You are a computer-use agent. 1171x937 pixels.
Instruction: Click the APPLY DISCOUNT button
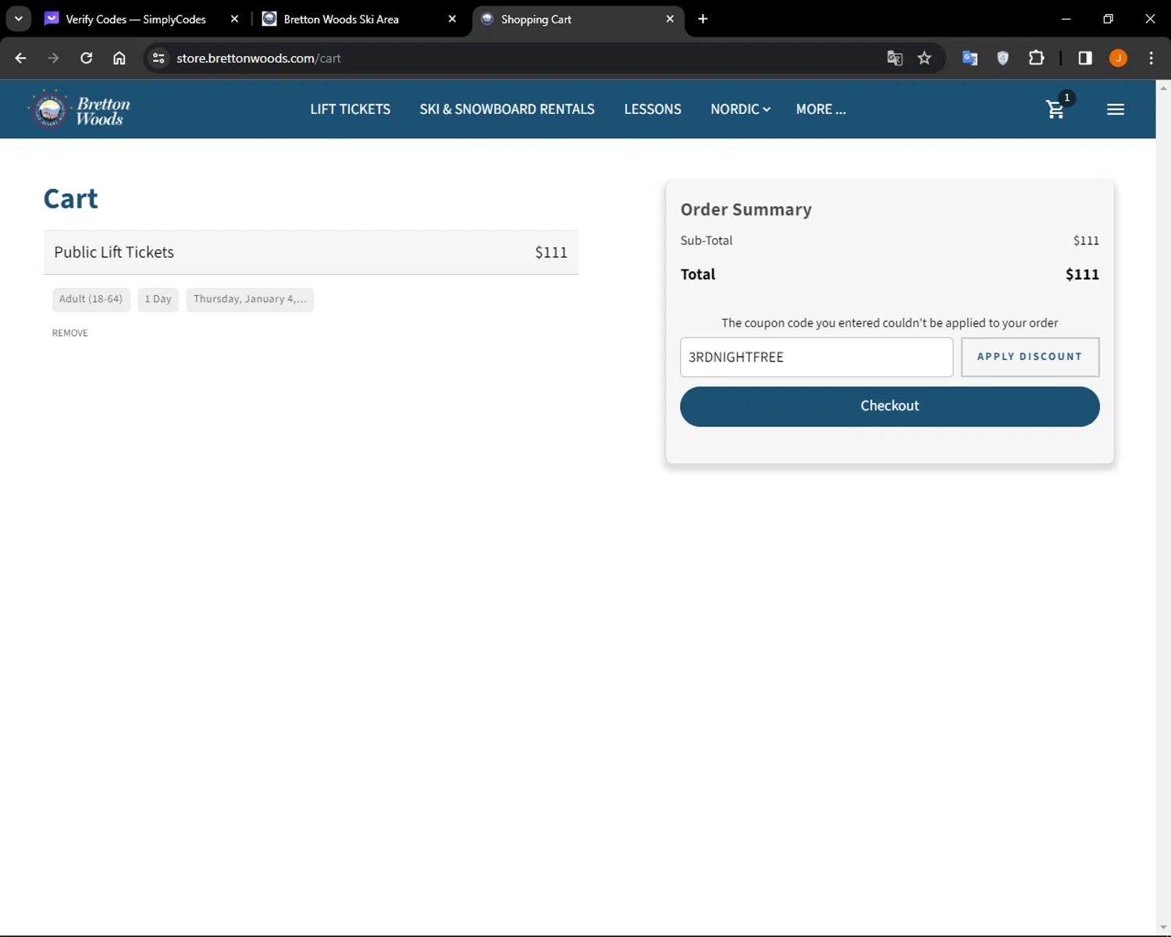coord(1030,357)
